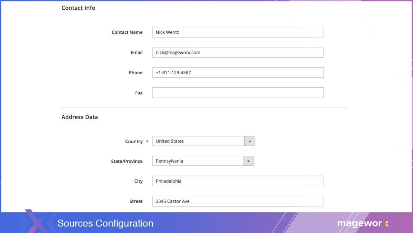Expand the State/Province dropdown arrow
The width and height of the screenshot is (413, 233).
point(248,161)
